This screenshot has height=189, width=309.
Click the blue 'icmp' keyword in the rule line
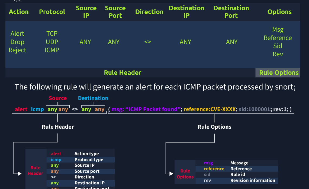[x=37, y=110]
